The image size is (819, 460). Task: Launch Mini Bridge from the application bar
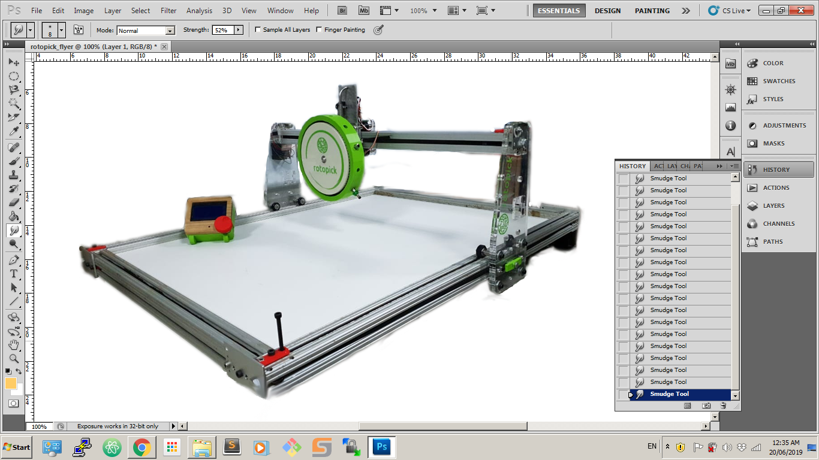pyautogui.click(x=364, y=11)
